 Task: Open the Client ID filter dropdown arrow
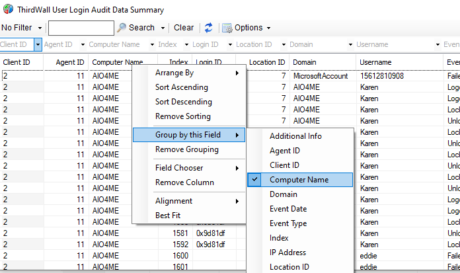[38, 45]
